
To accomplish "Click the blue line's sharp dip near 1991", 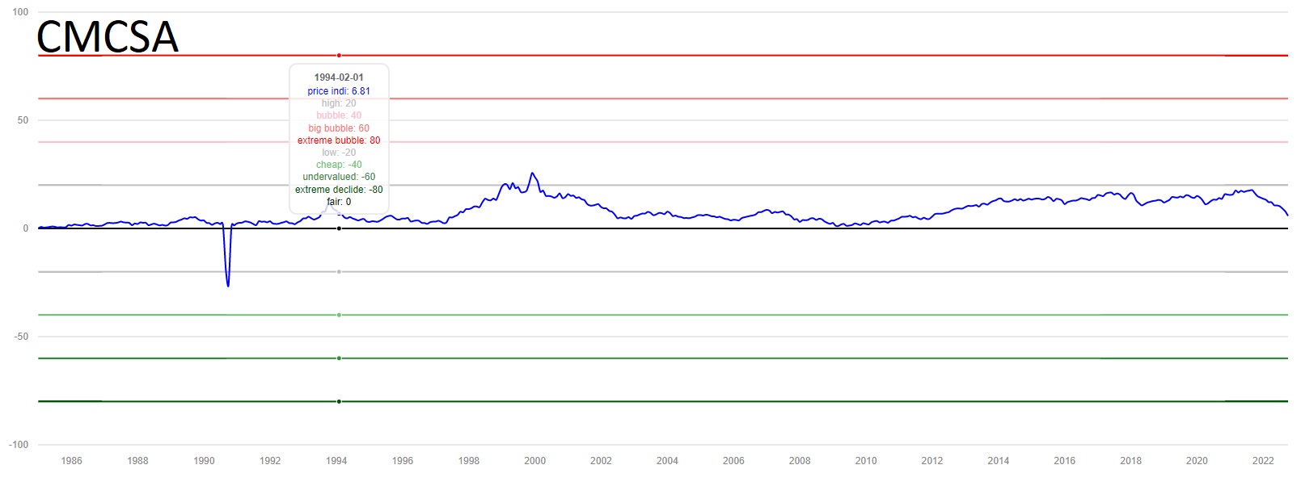I will click(x=228, y=285).
